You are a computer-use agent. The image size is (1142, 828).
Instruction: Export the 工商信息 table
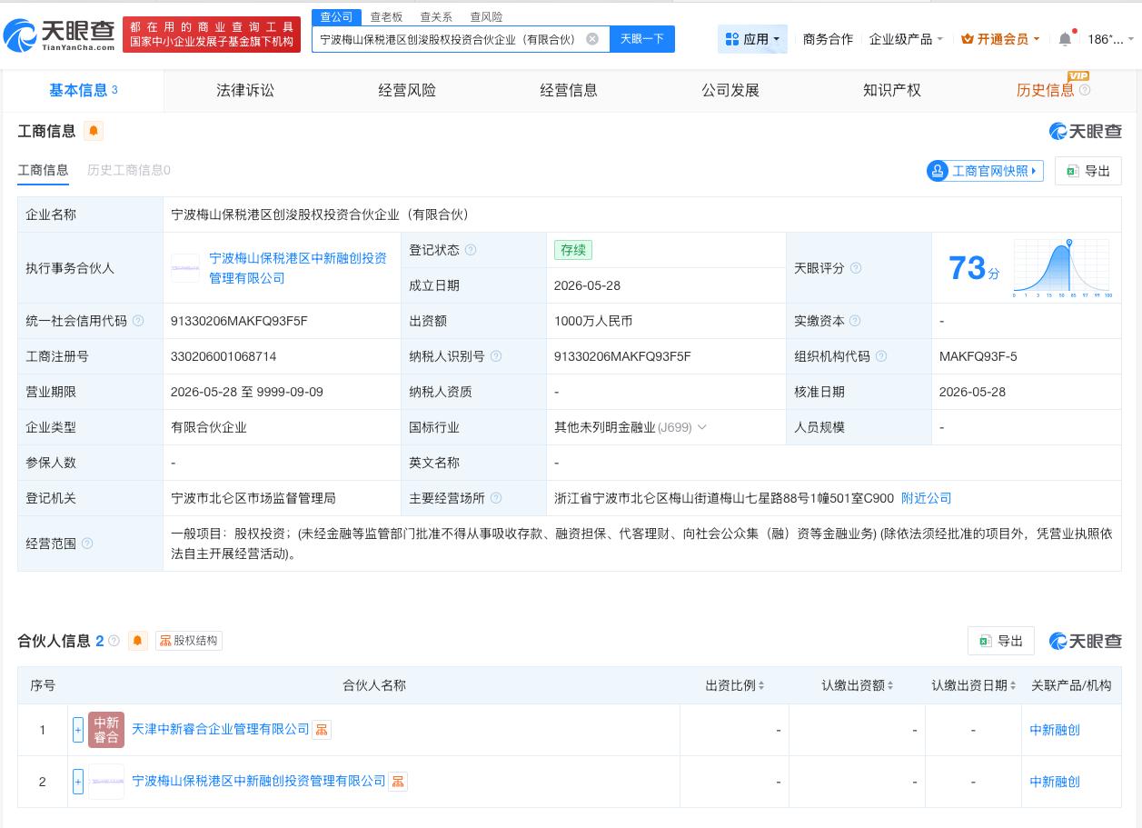click(x=1088, y=171)
